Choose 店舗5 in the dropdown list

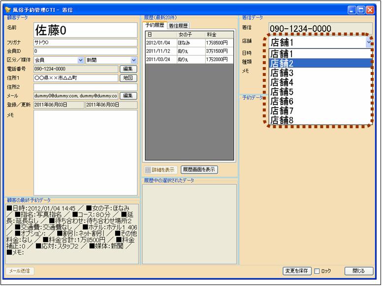click(319, 92)
